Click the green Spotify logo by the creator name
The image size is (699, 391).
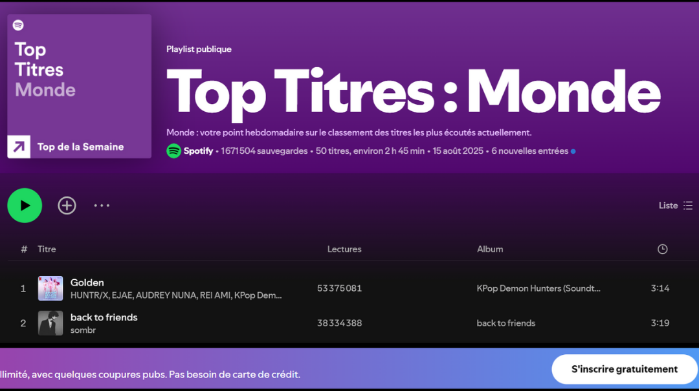(173, 151)
